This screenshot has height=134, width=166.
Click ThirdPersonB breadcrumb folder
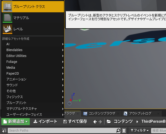(x=153, y=121)
